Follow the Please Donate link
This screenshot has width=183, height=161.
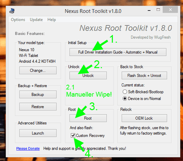28,148
